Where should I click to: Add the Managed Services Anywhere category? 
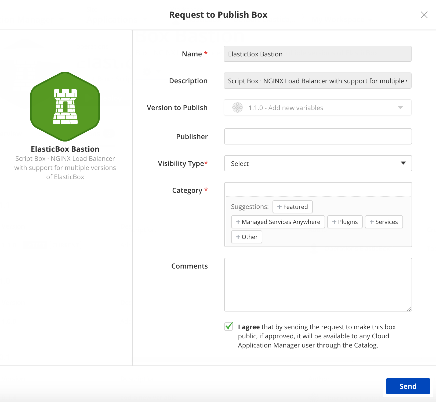click(278, 222)
